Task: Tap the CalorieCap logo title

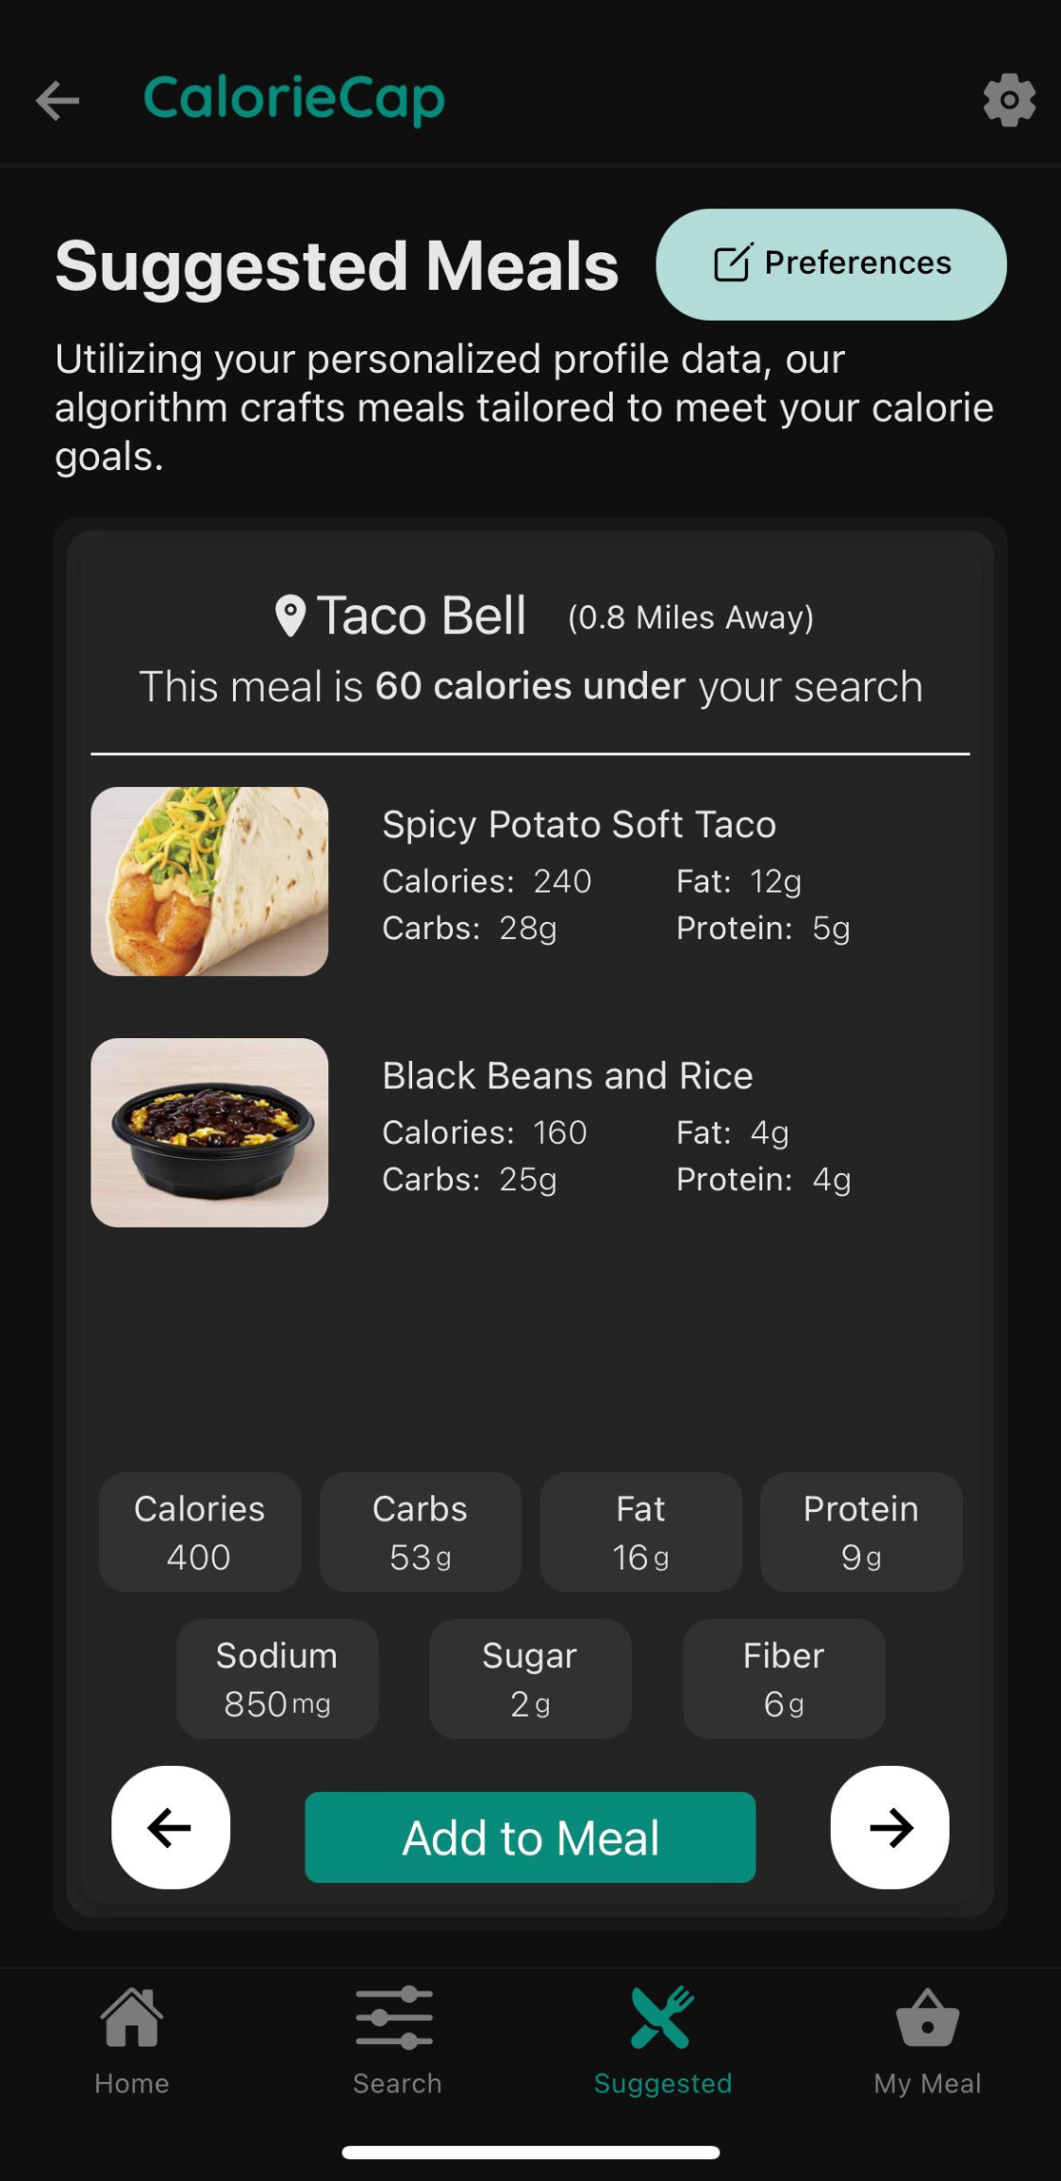Action: (x=294, y=99)
